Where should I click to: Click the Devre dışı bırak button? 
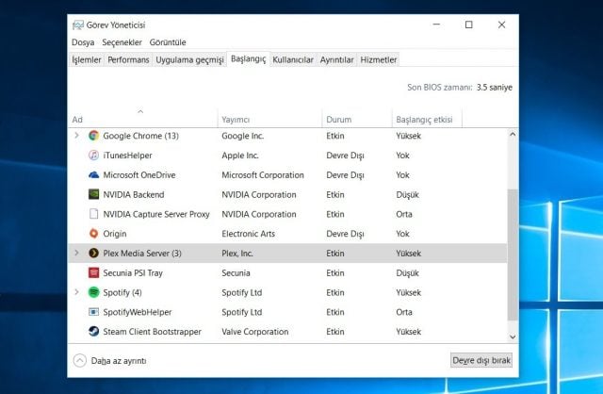(481, 360)
